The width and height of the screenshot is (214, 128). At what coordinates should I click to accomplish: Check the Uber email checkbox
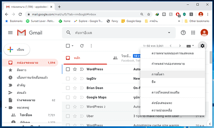click(68, 116)
